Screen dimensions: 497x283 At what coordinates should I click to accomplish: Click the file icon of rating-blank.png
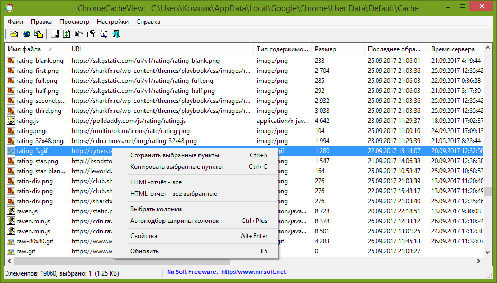11,61
